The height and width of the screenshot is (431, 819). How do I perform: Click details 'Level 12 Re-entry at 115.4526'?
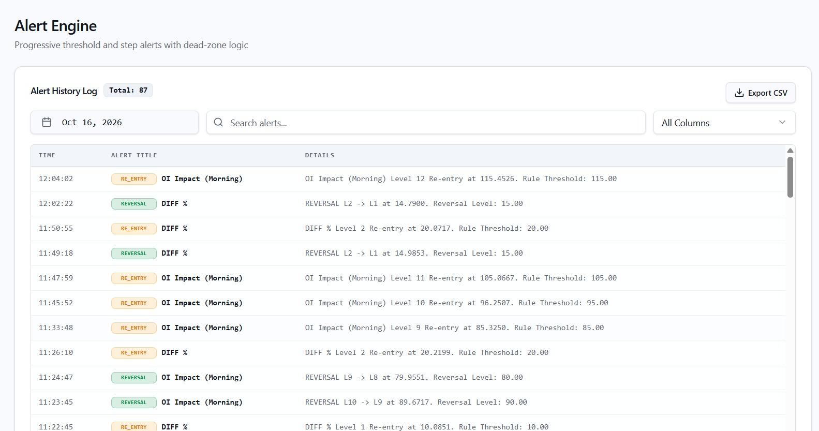pyautogui.click(x=453, y=179)
